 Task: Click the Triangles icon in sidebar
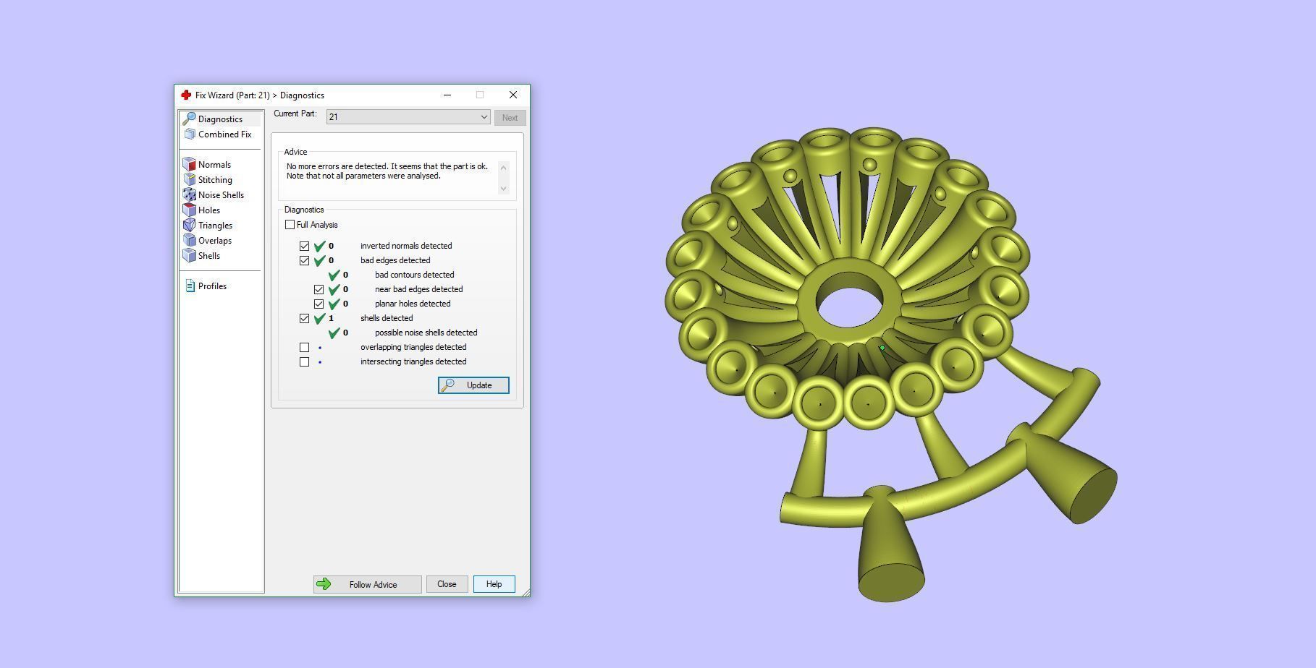(190, 225)
